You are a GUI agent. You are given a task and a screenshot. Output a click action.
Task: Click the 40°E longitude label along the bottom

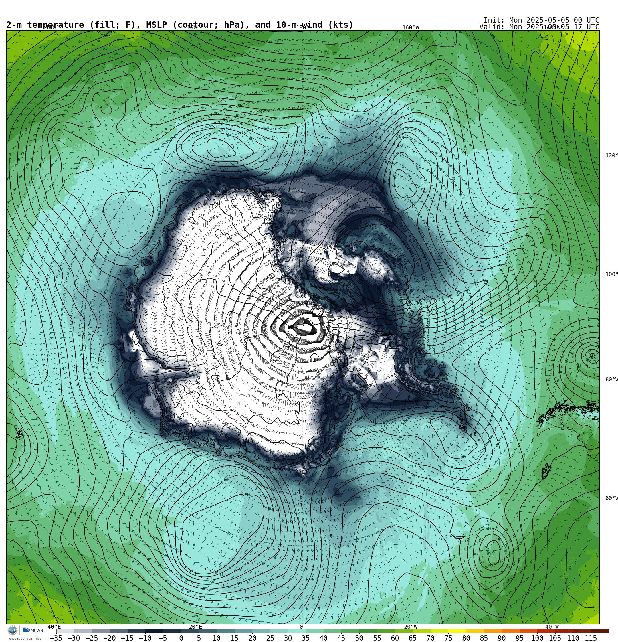click(x=54, y=627)
